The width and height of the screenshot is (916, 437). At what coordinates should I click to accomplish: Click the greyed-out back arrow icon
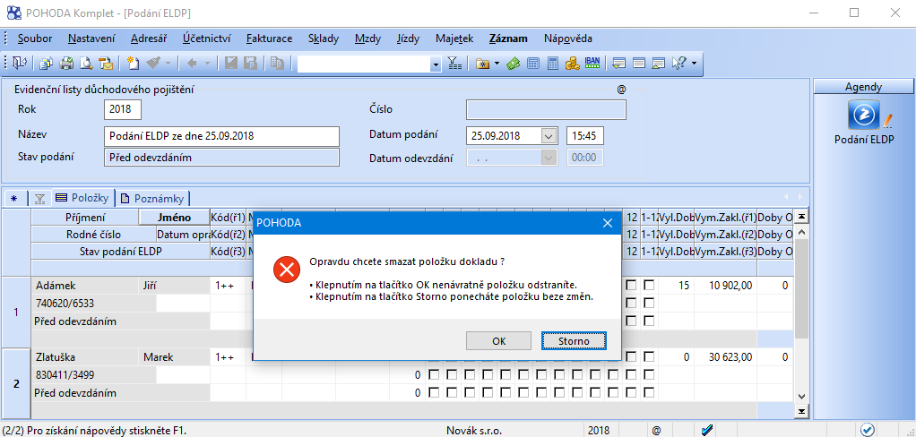192,63
